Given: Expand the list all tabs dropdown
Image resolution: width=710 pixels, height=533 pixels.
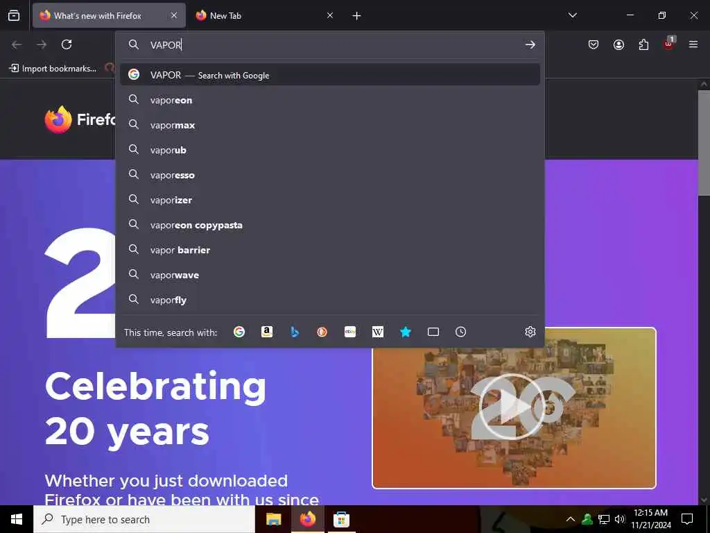Looking at the screenshot, I should [x=572, y=15].
